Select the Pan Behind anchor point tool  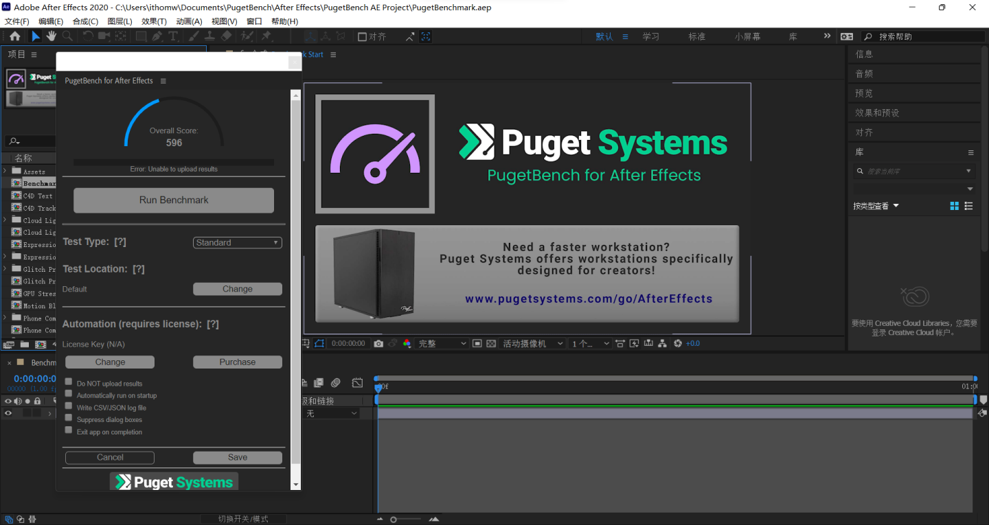tap(120, 36)
